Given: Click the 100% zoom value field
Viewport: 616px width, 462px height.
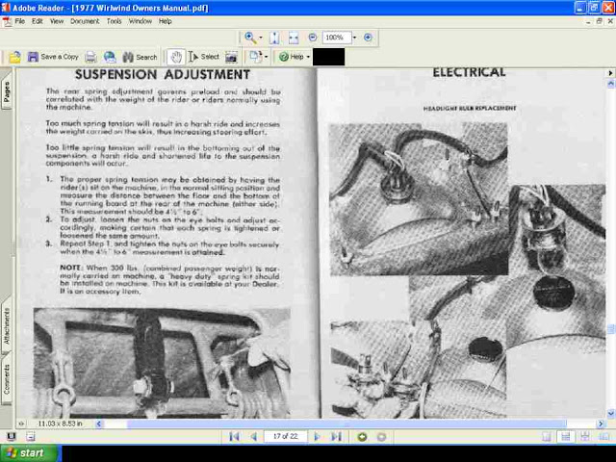Looking at the screenshot, I should [336, 38].
